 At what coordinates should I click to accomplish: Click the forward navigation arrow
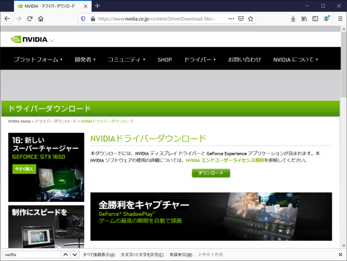pos(18,18)
